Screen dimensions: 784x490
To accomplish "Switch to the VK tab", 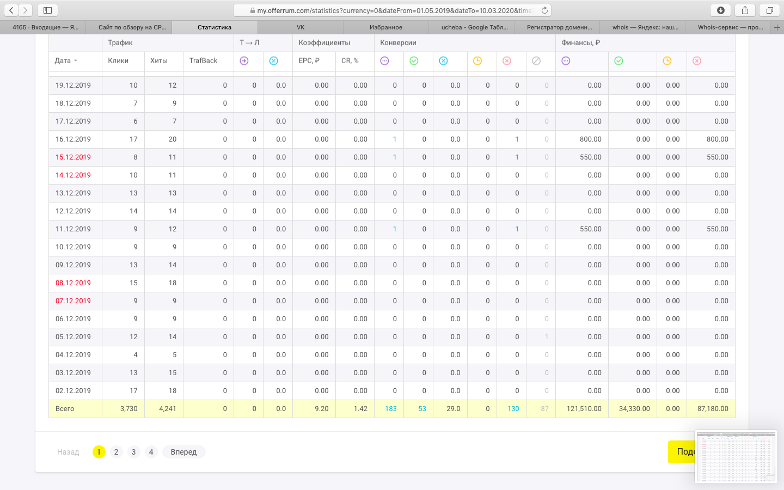I will coord(301,27).
